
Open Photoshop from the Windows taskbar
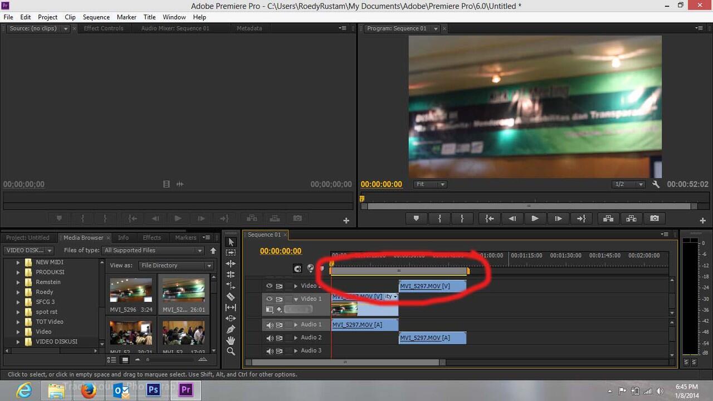tap(153, 390)
